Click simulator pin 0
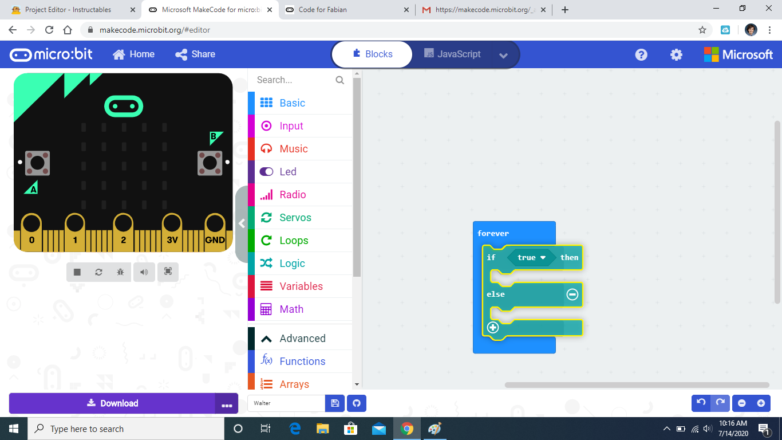The image size is (782, 440). coord(31,231)
